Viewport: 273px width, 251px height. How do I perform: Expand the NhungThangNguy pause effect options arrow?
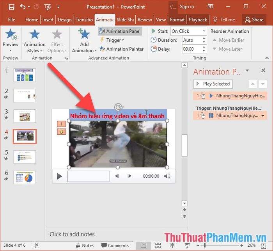[x=263, y=116]
